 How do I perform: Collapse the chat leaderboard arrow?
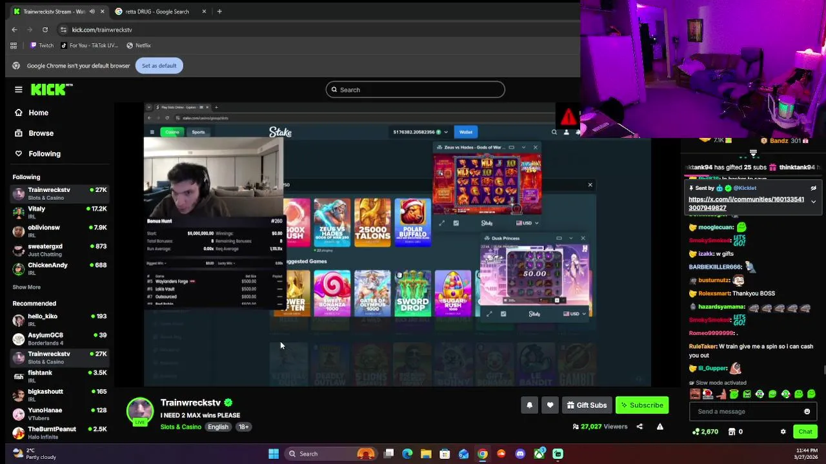[753, 154]
